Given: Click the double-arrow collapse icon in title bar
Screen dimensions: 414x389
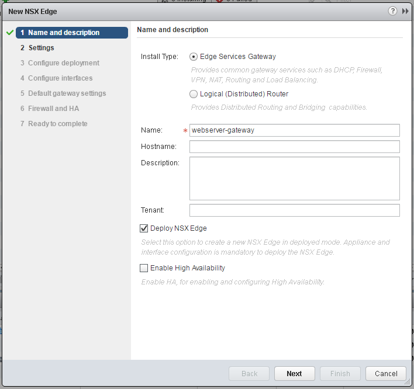Looking at the screenshot, I should (405, 11).
